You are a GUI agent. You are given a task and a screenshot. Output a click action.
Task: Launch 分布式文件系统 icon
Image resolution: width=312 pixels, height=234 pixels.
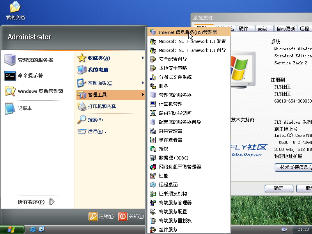(152, 77)
